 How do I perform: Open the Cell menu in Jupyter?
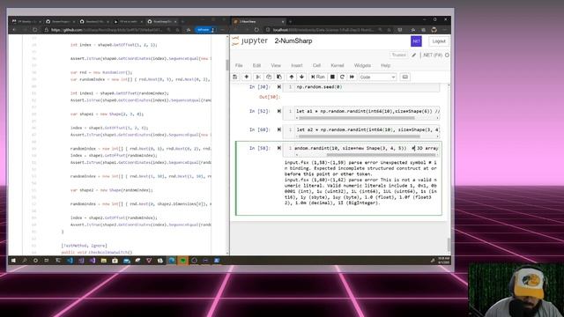[x=316, y=65]
